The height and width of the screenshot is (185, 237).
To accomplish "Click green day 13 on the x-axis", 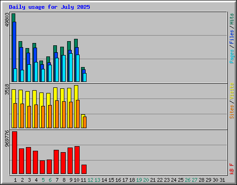I will click(97, 180).
